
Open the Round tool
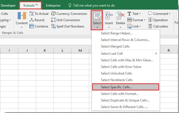[x=31, y=20]
